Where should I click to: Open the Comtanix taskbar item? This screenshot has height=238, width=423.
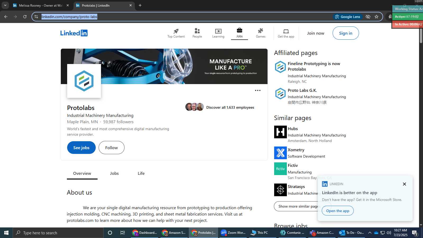[292, 233]
